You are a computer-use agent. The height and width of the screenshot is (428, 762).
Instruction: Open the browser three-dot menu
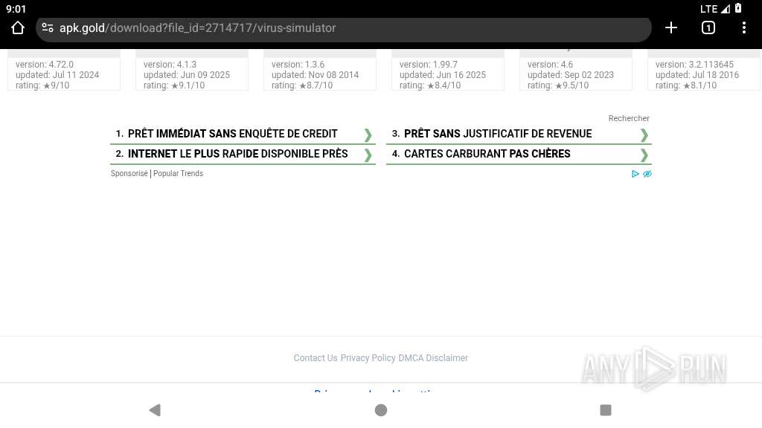click(744, 28)
